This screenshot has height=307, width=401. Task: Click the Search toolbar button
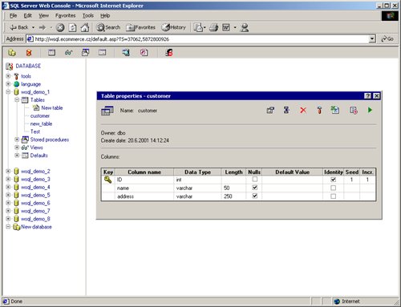point(108,27)
